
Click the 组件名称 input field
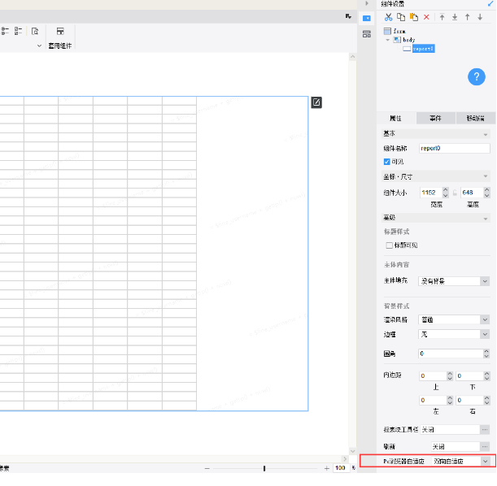tap(454, 148)
